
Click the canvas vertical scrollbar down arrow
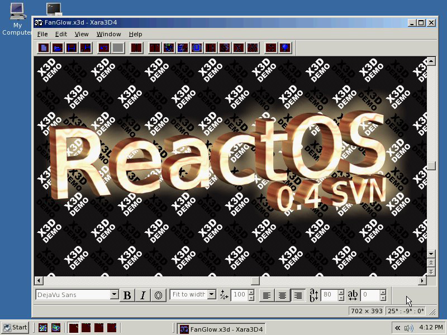[x=431, y=253]
